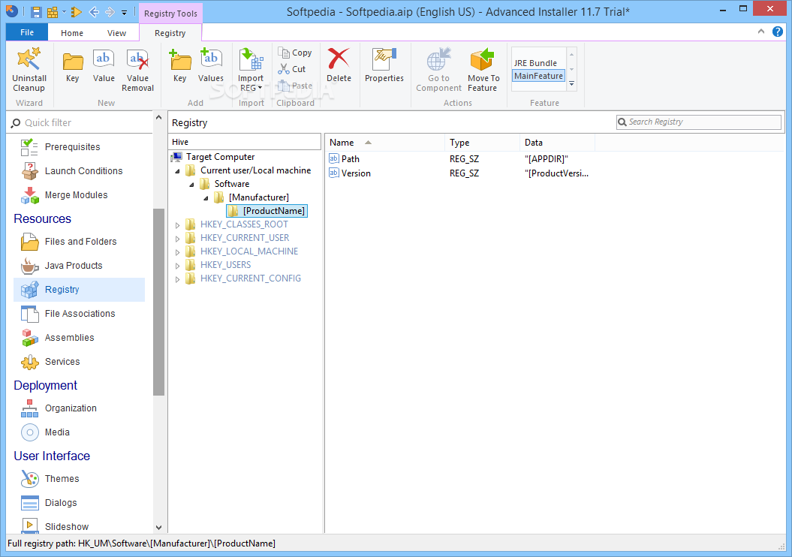792x557 pixels.
Task: Open the Slideshow page
Action: [x=67, y=527]
